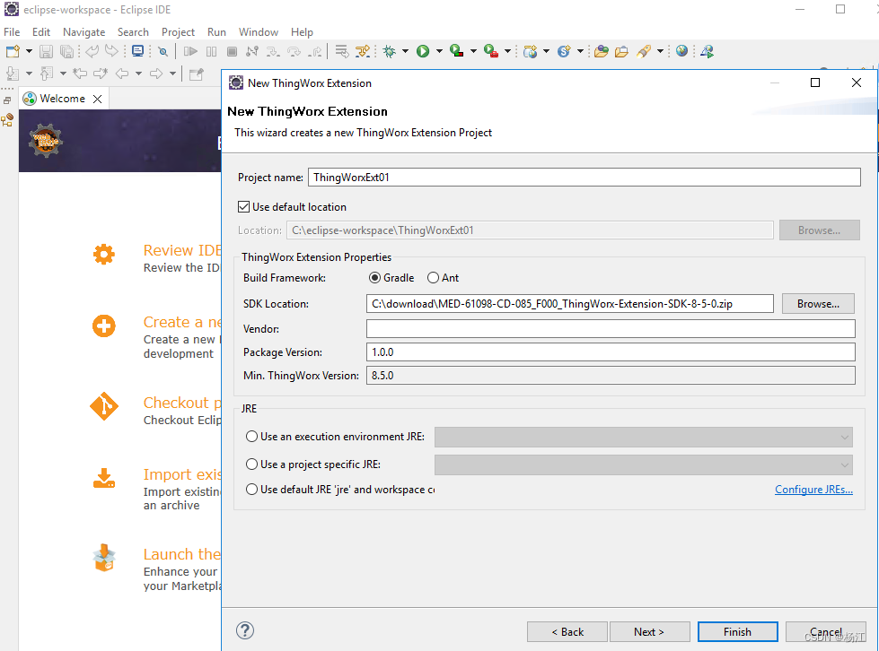Click the Terminate stop icon
The image size is (879, 651).
[232, 51]
